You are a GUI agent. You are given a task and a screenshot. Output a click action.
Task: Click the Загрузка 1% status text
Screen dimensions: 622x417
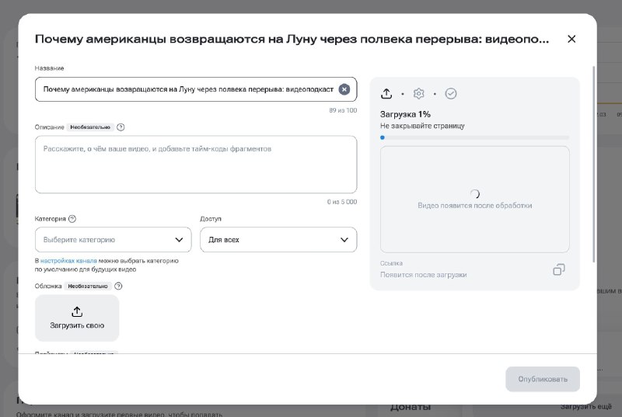pyautogui.click(x=405, y=114)
